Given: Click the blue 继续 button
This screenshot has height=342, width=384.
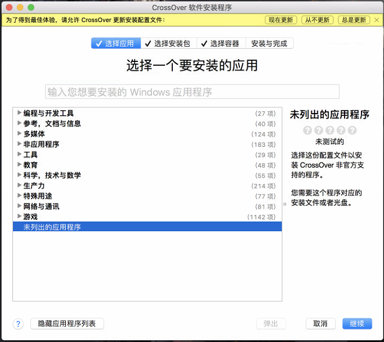Looking at the screenshot, I should 357,323.
